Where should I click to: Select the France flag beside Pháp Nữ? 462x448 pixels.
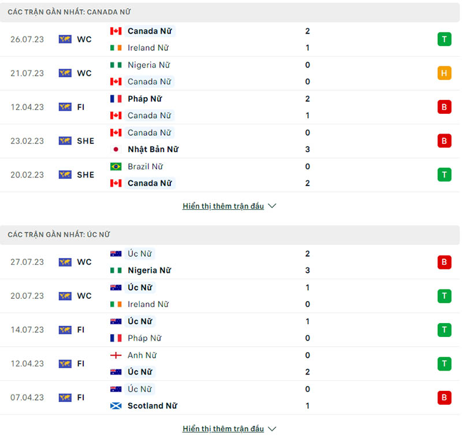[x=115, y=98]
